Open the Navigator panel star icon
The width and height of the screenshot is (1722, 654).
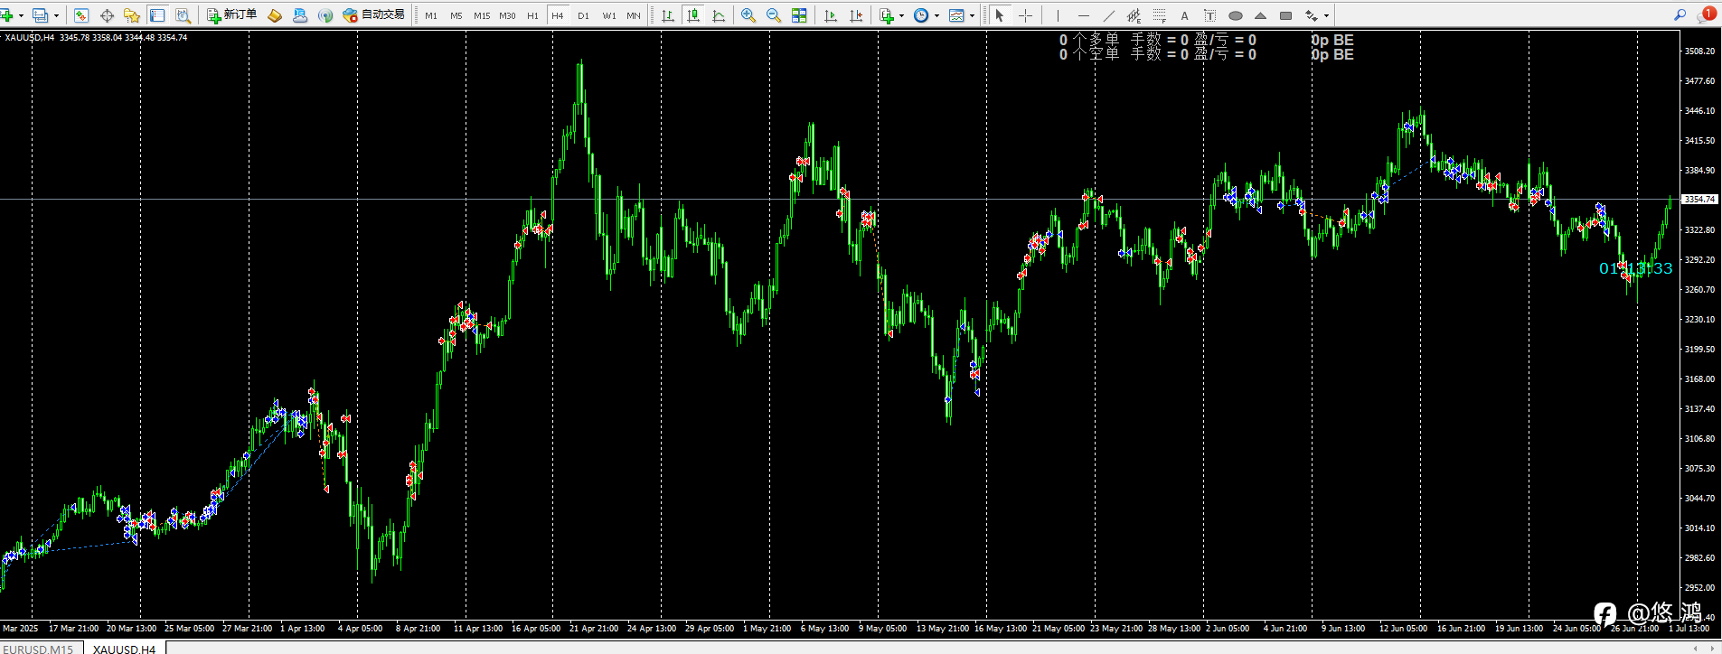coord(132,15)
